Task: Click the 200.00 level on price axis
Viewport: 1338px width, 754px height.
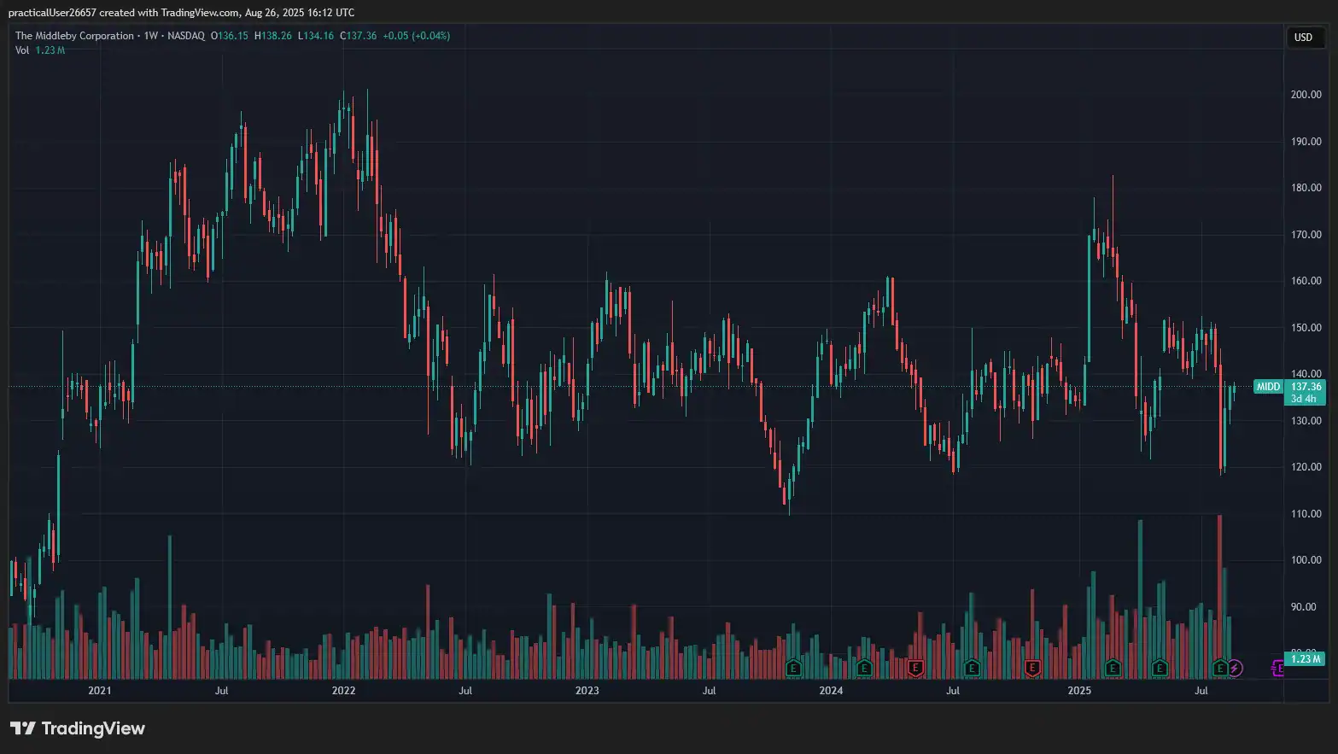Action: 1306,95
